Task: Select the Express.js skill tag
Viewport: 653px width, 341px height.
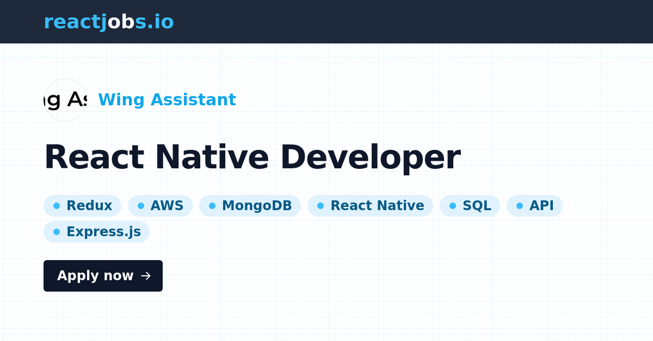Action: [96, 232]
